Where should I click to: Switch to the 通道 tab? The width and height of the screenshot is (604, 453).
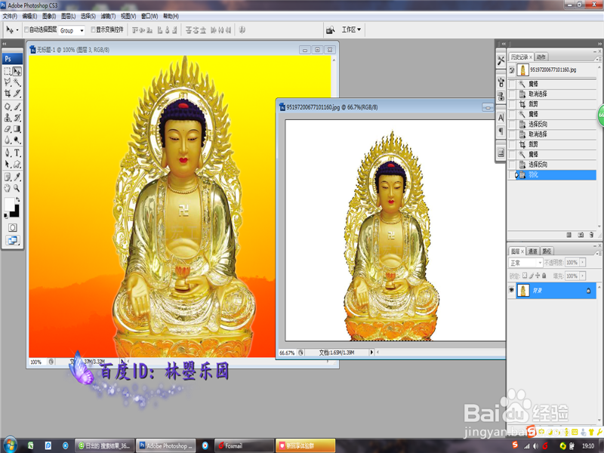point(532,251)
